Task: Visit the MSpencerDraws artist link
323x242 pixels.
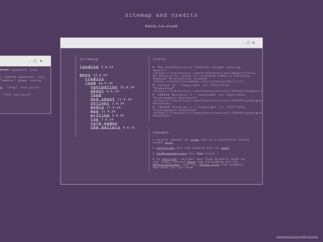Action: 166,165
